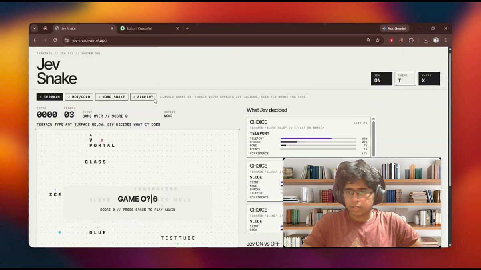Open the zoom magnifier in address bar
This screenshot has width=481, height=270.
tap(368, 40)
